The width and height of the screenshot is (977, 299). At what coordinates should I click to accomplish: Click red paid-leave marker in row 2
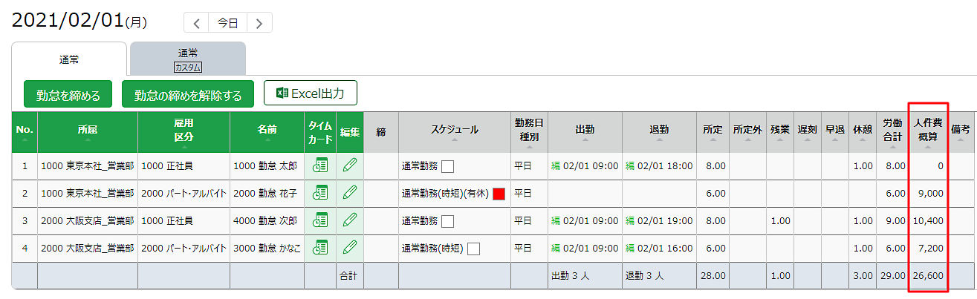499,194
